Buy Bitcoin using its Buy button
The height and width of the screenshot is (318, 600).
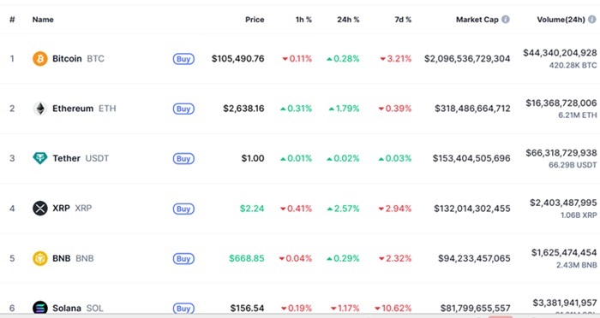coord(183,59)
